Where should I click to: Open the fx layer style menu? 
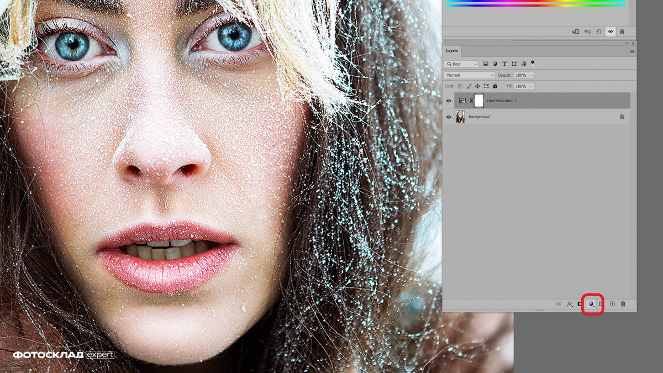(x=570, y=304)
